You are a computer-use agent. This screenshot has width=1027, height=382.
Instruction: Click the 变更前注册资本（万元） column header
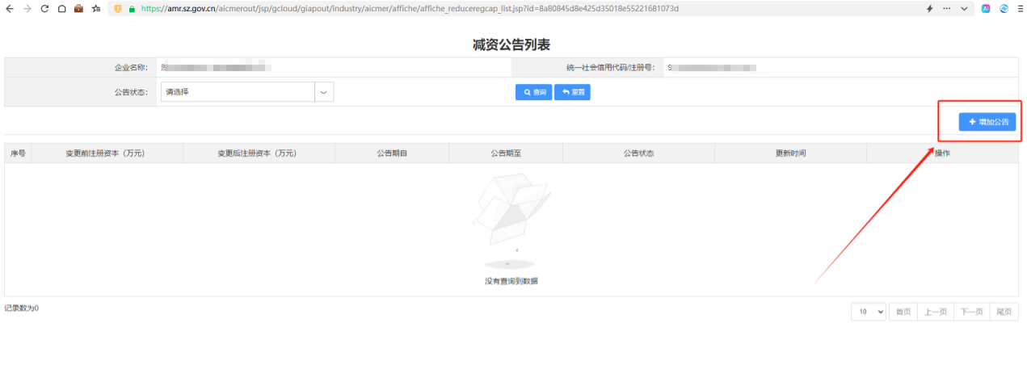(x=107, y=153)
